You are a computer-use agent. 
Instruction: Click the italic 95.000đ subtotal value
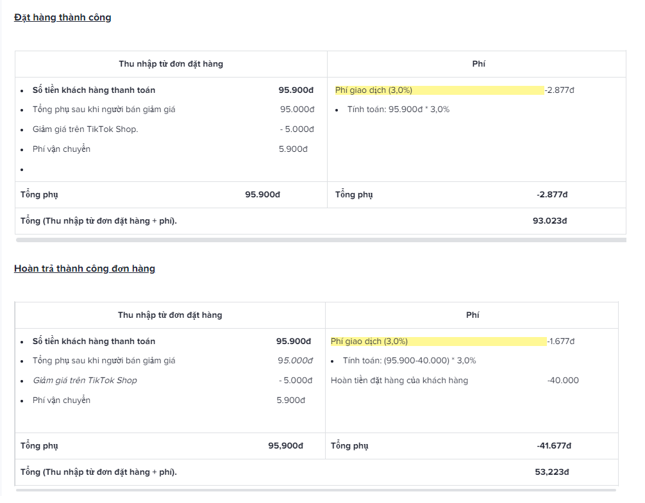295,360
